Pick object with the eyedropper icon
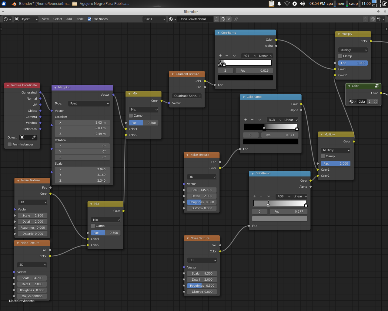388x311 pixels. click(34, 138)
